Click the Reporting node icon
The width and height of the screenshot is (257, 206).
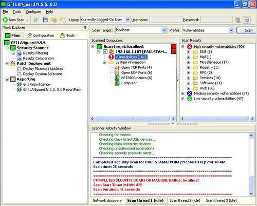click(x=13, y=79)
